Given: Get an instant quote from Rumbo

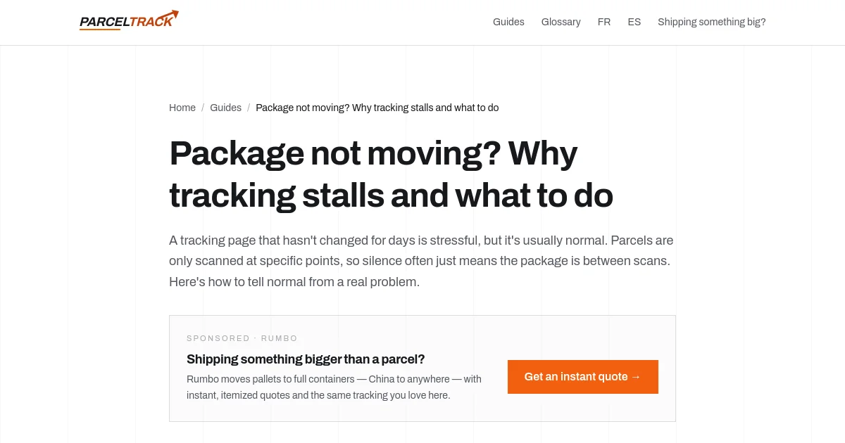Looking at the screenshot, I should (x=583, y=377).
